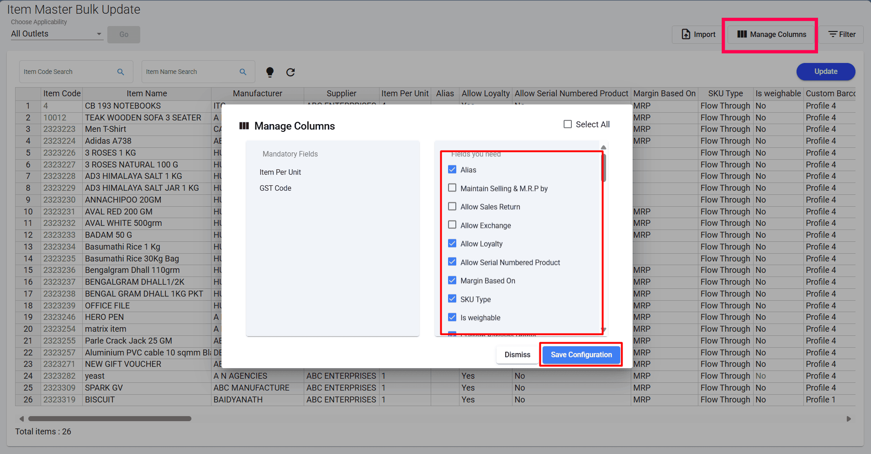The height and width of the screenshot is (454, 871).
Task: Click the Save Configuration button
Action: 581,355
